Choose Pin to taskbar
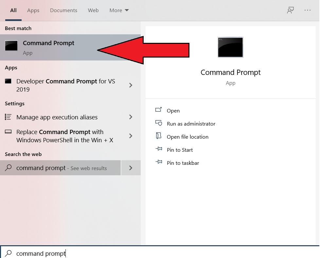The image size is (320, 258). click(183, 163)
